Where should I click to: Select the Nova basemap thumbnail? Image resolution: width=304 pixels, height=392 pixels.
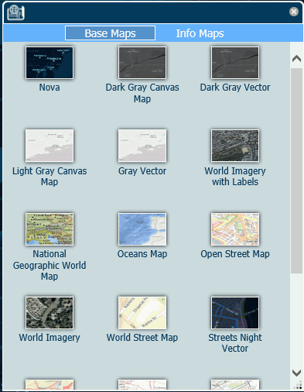point(50,63)
